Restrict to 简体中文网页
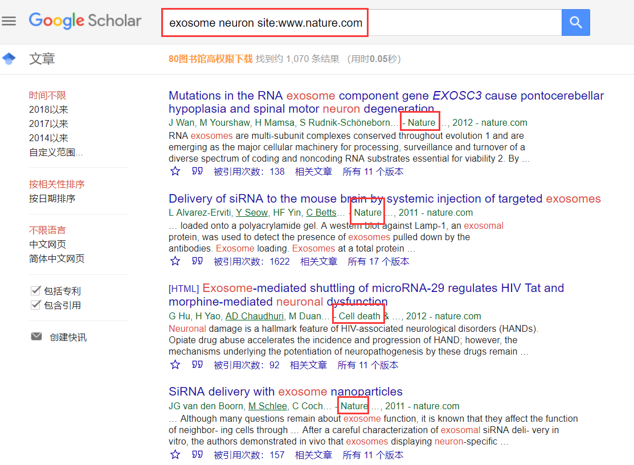 pos(56,258)
